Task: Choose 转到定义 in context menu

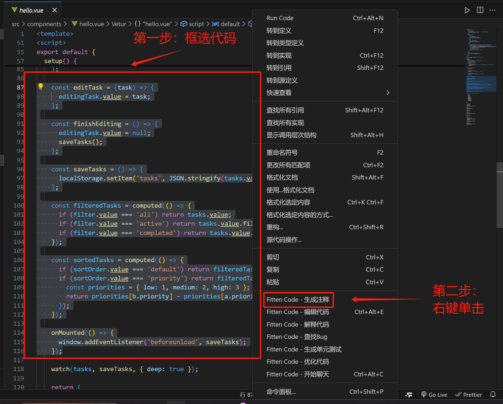Action: click(x=325, y=31)
